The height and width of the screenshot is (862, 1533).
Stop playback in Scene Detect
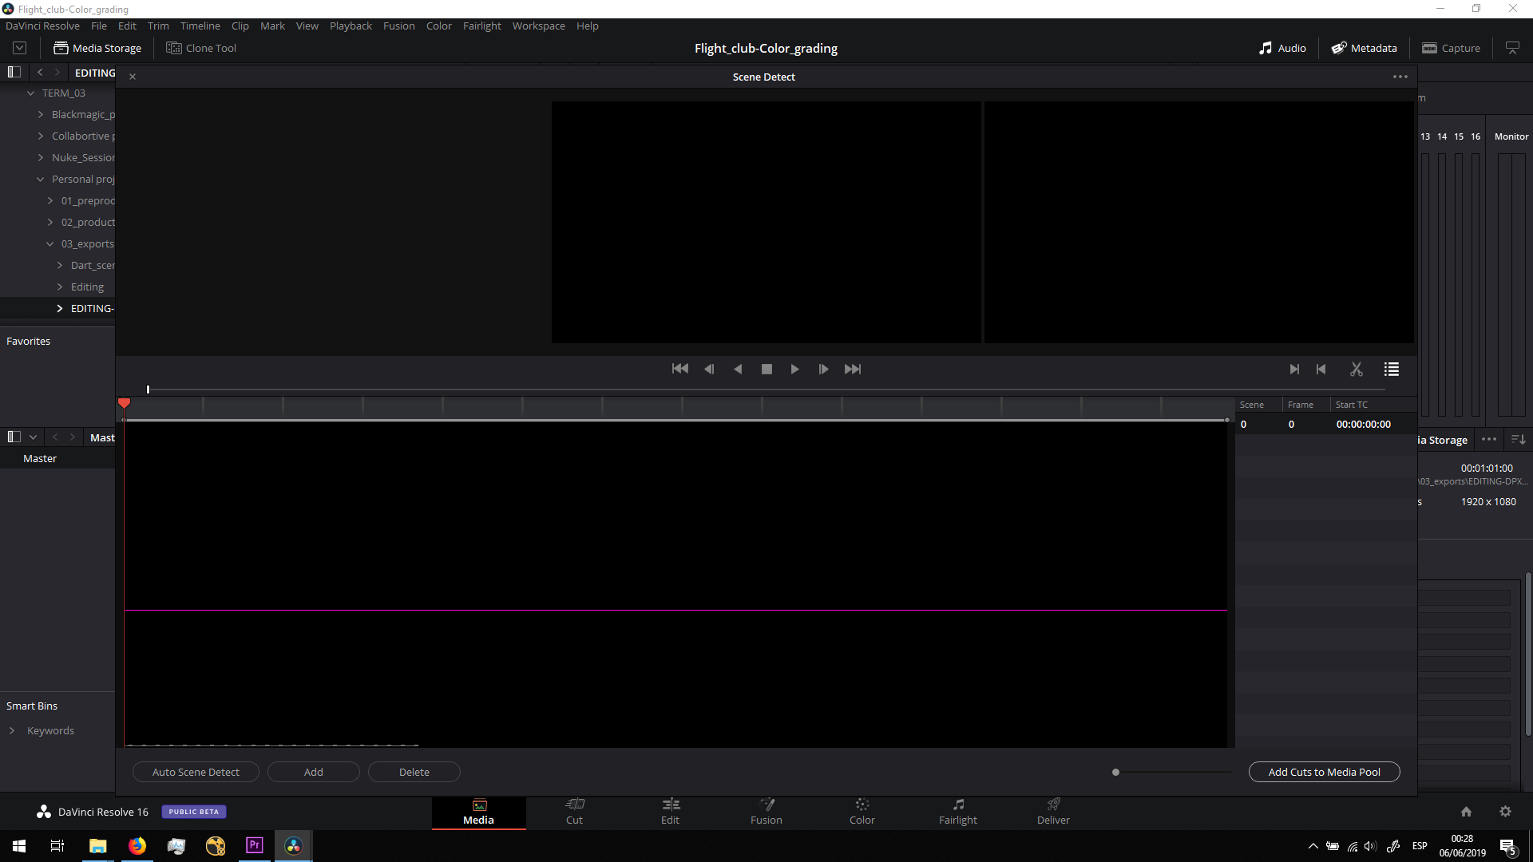tap(766, 369)
